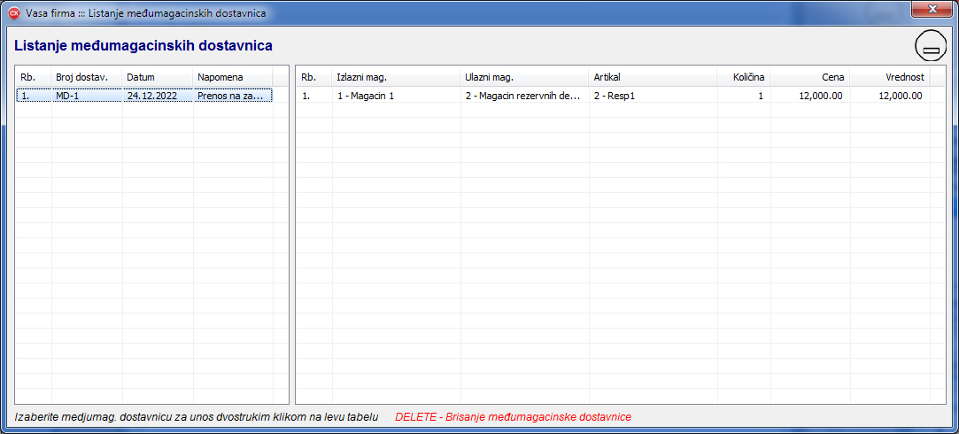This screenshot has height=434, width=959.
Task: Click the Vrednost value 12,000.00
Action: point(890,96)
